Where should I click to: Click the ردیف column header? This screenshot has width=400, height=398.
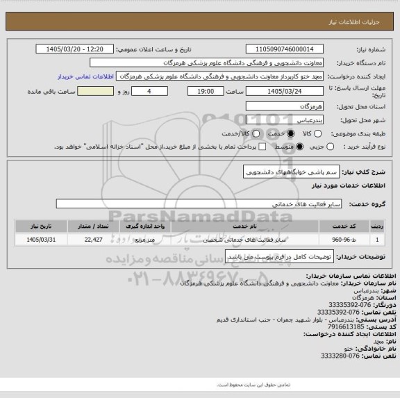pyautogui.click(x=377, y=226)
